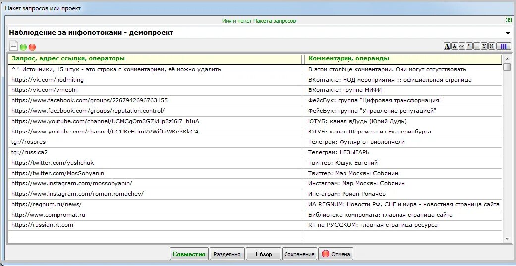516x266 pixels.
Task: Click the table scrollbar down arrow
Action: click(x=507, y=238)
